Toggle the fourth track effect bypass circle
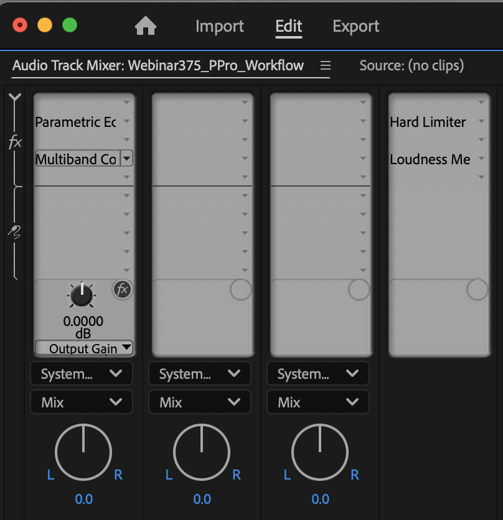Image resolution: width=503 pixels, height=520 pixels. (x=477, y=289)
